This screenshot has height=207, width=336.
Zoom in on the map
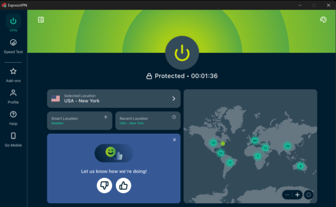point(297,195)
